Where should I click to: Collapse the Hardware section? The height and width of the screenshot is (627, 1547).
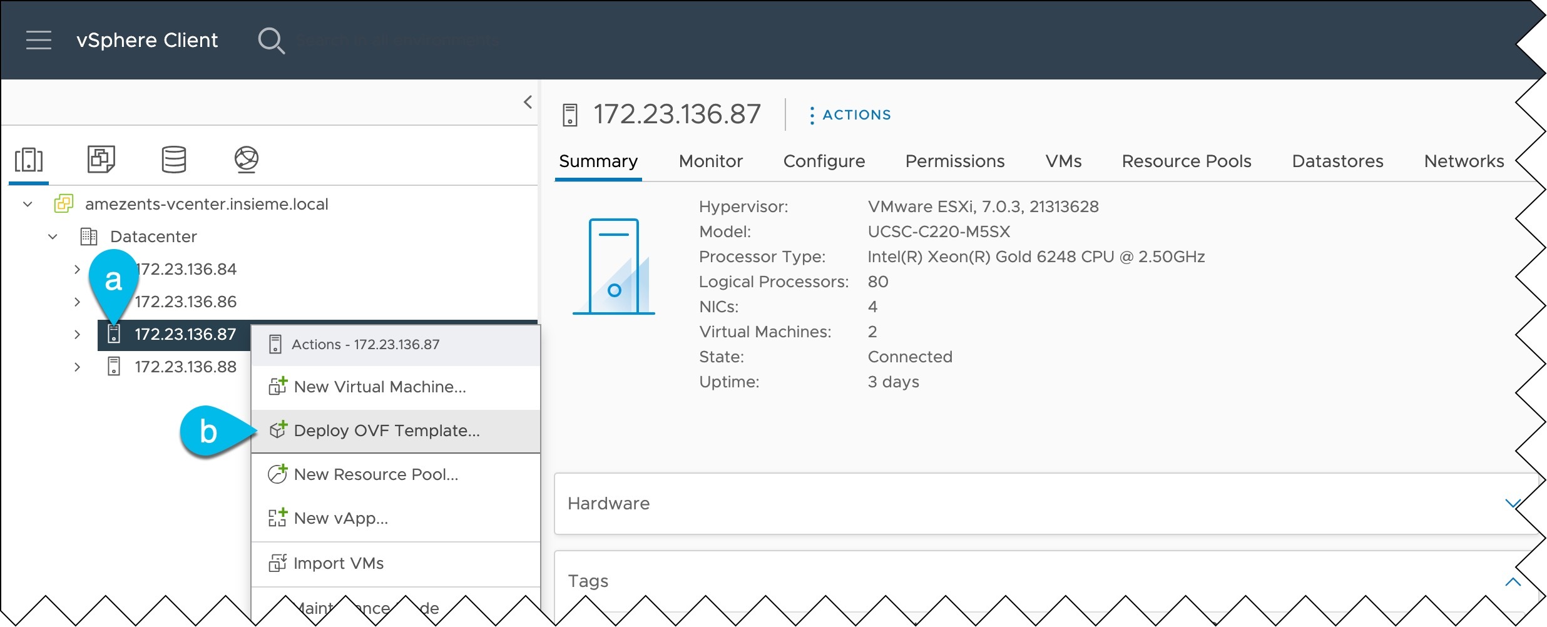1513,503
